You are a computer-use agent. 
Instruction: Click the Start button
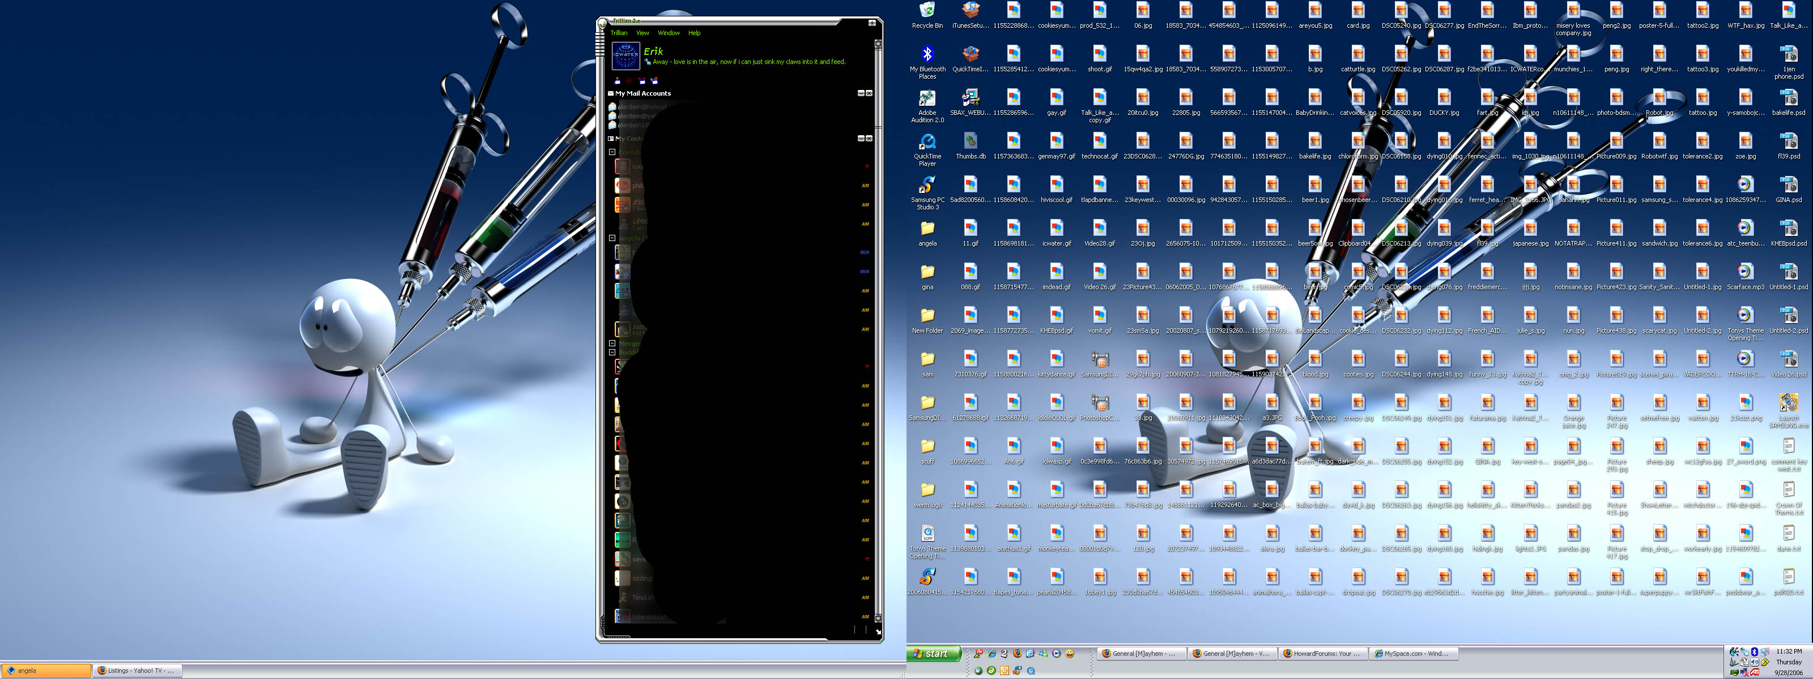click(x=933, y=654)
